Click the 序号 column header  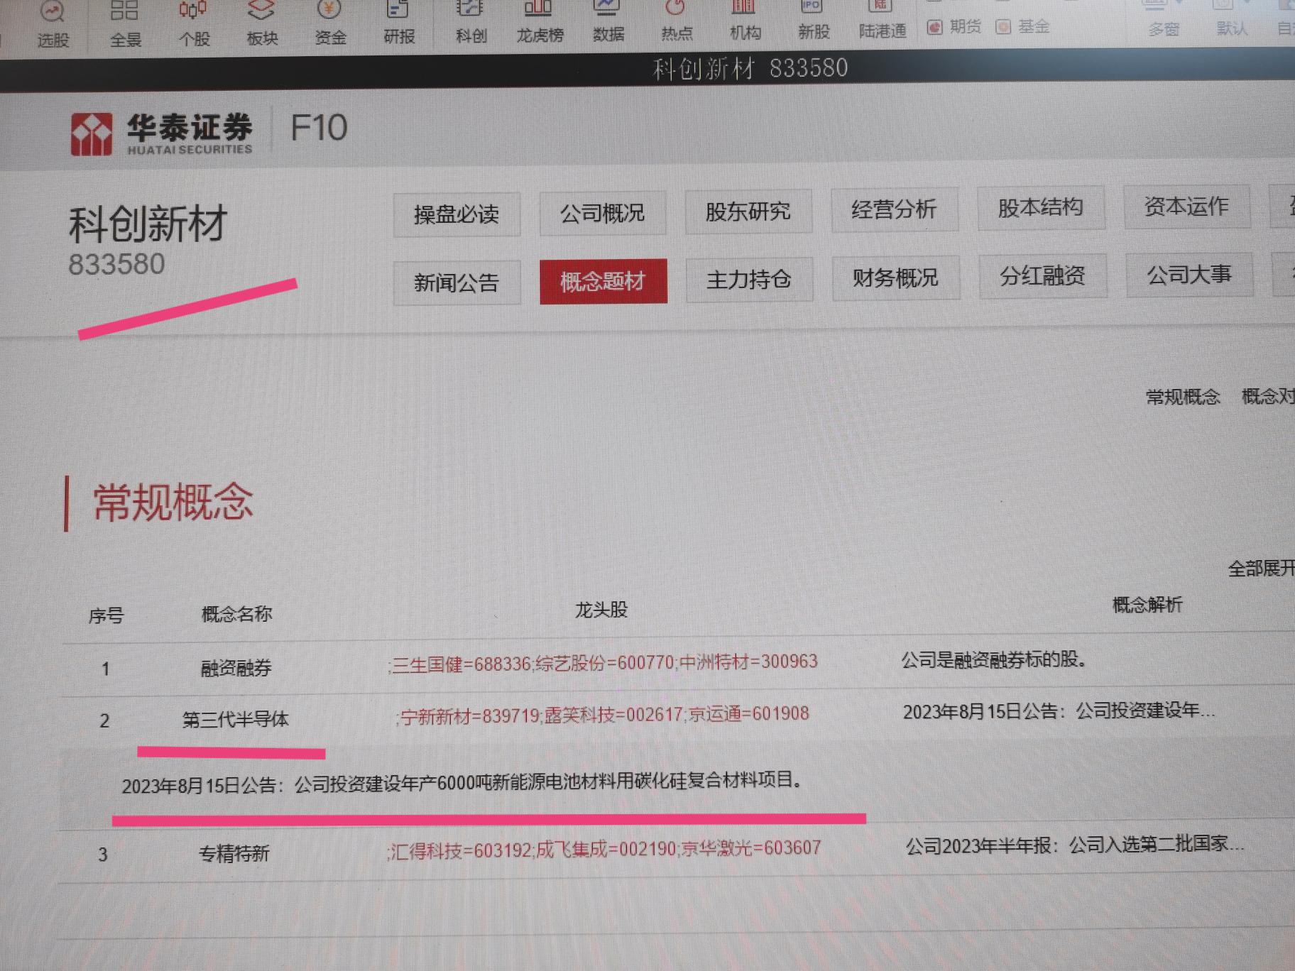(106, 615)
